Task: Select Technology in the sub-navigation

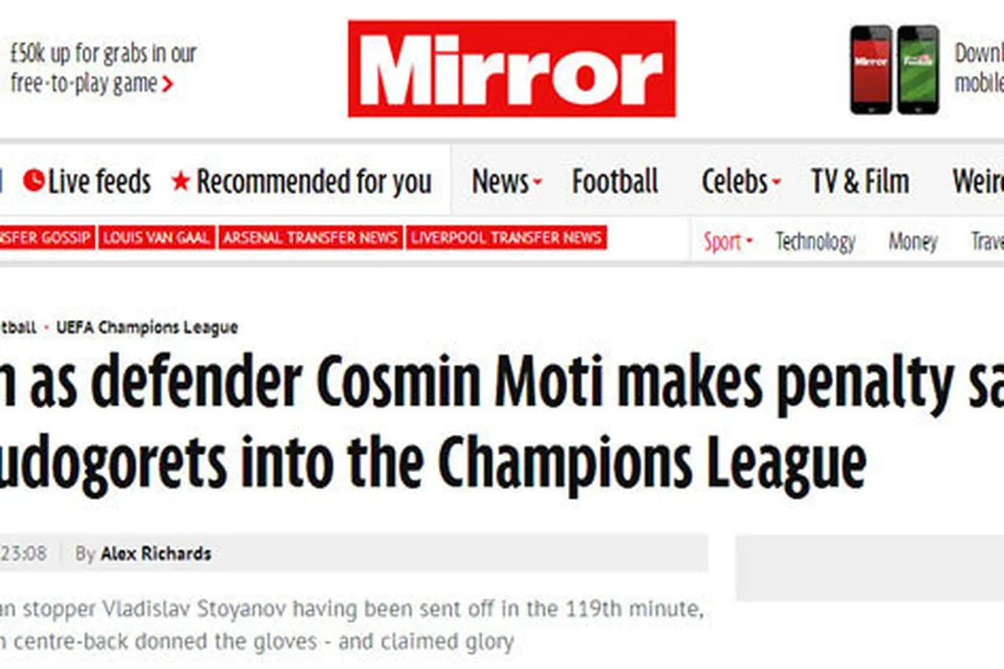Action: 815,242
